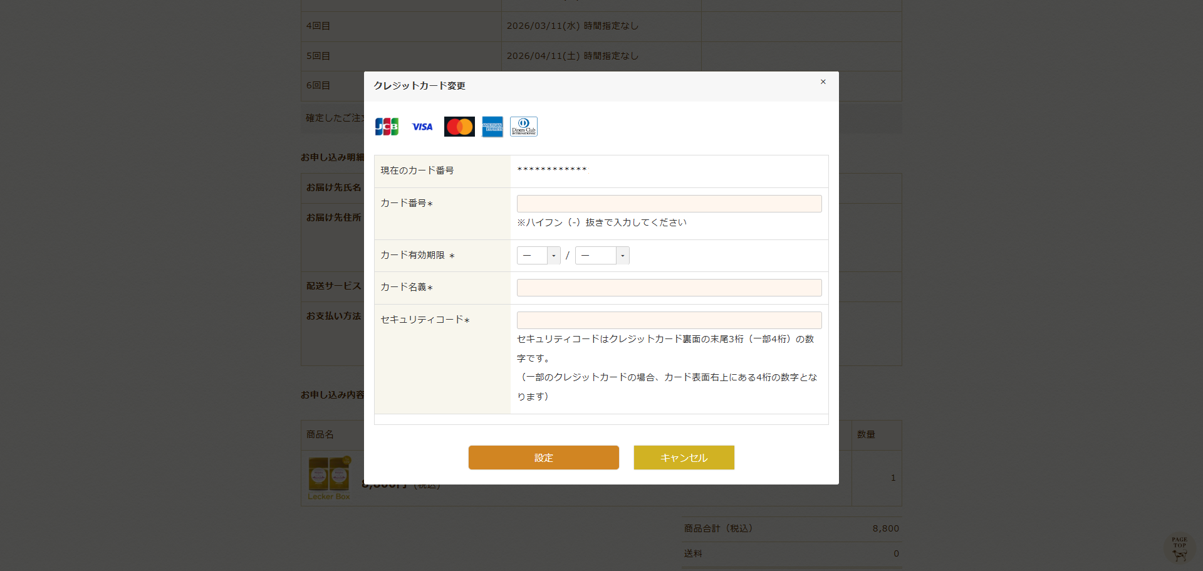
Task: Click into the カード名義 text field
Action: pyautogui.click(x=669, y=288)
